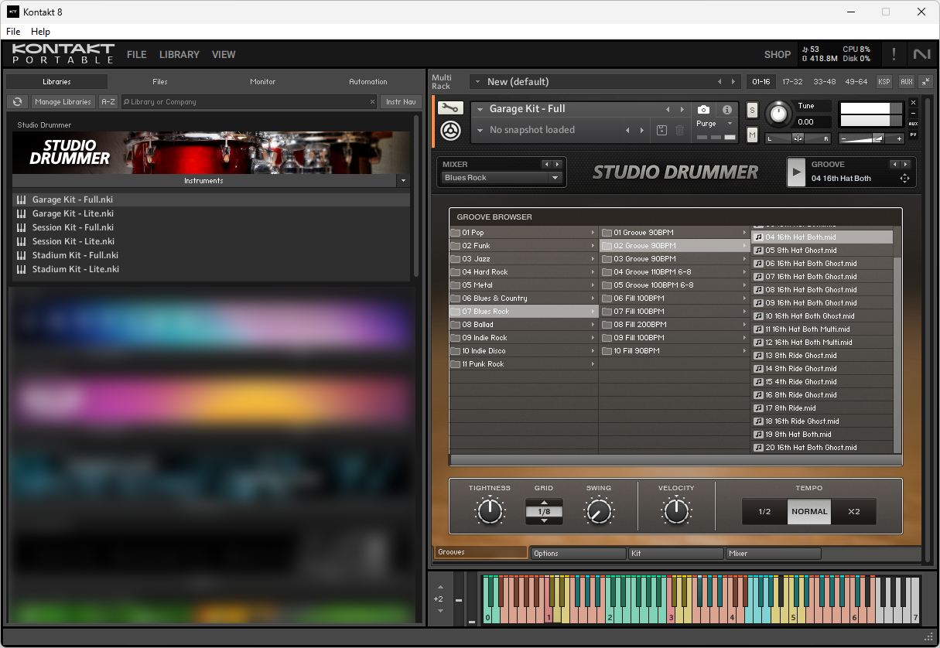Click Manage Libraries button

point(63,101)
